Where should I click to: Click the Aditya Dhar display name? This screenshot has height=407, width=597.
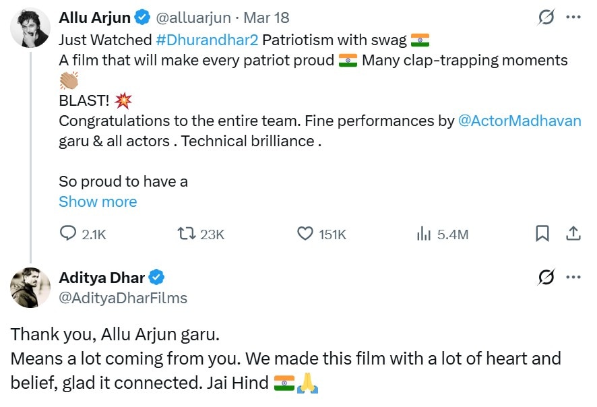[102, 278]
